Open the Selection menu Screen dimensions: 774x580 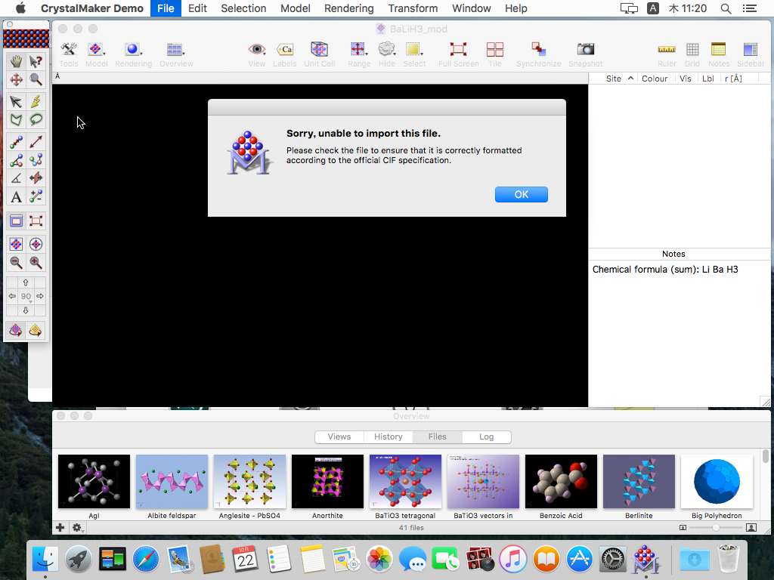[x=243, y=8]
